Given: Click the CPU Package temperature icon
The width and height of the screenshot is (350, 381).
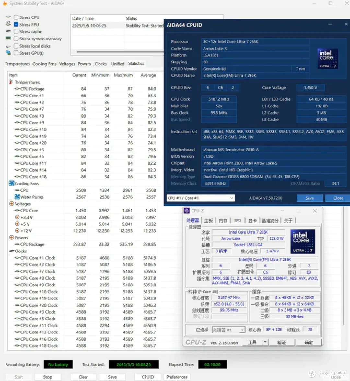Looking at the screenshot, I should coord(17,89).
